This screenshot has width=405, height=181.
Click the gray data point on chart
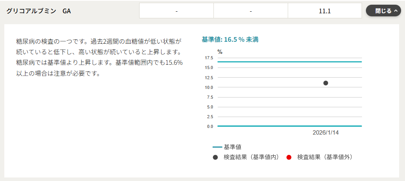[326, 83]
